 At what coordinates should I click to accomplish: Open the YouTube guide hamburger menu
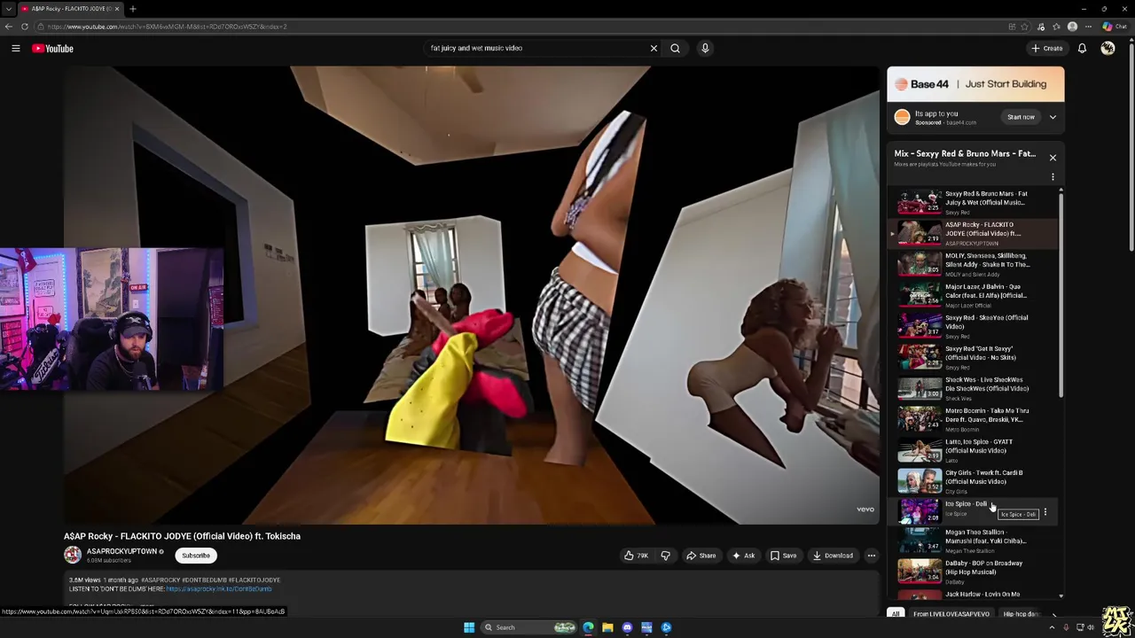coord(16,49)
